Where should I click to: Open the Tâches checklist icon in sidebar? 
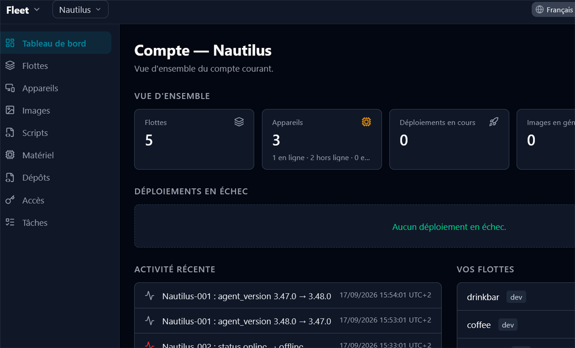tap(10, 222)
